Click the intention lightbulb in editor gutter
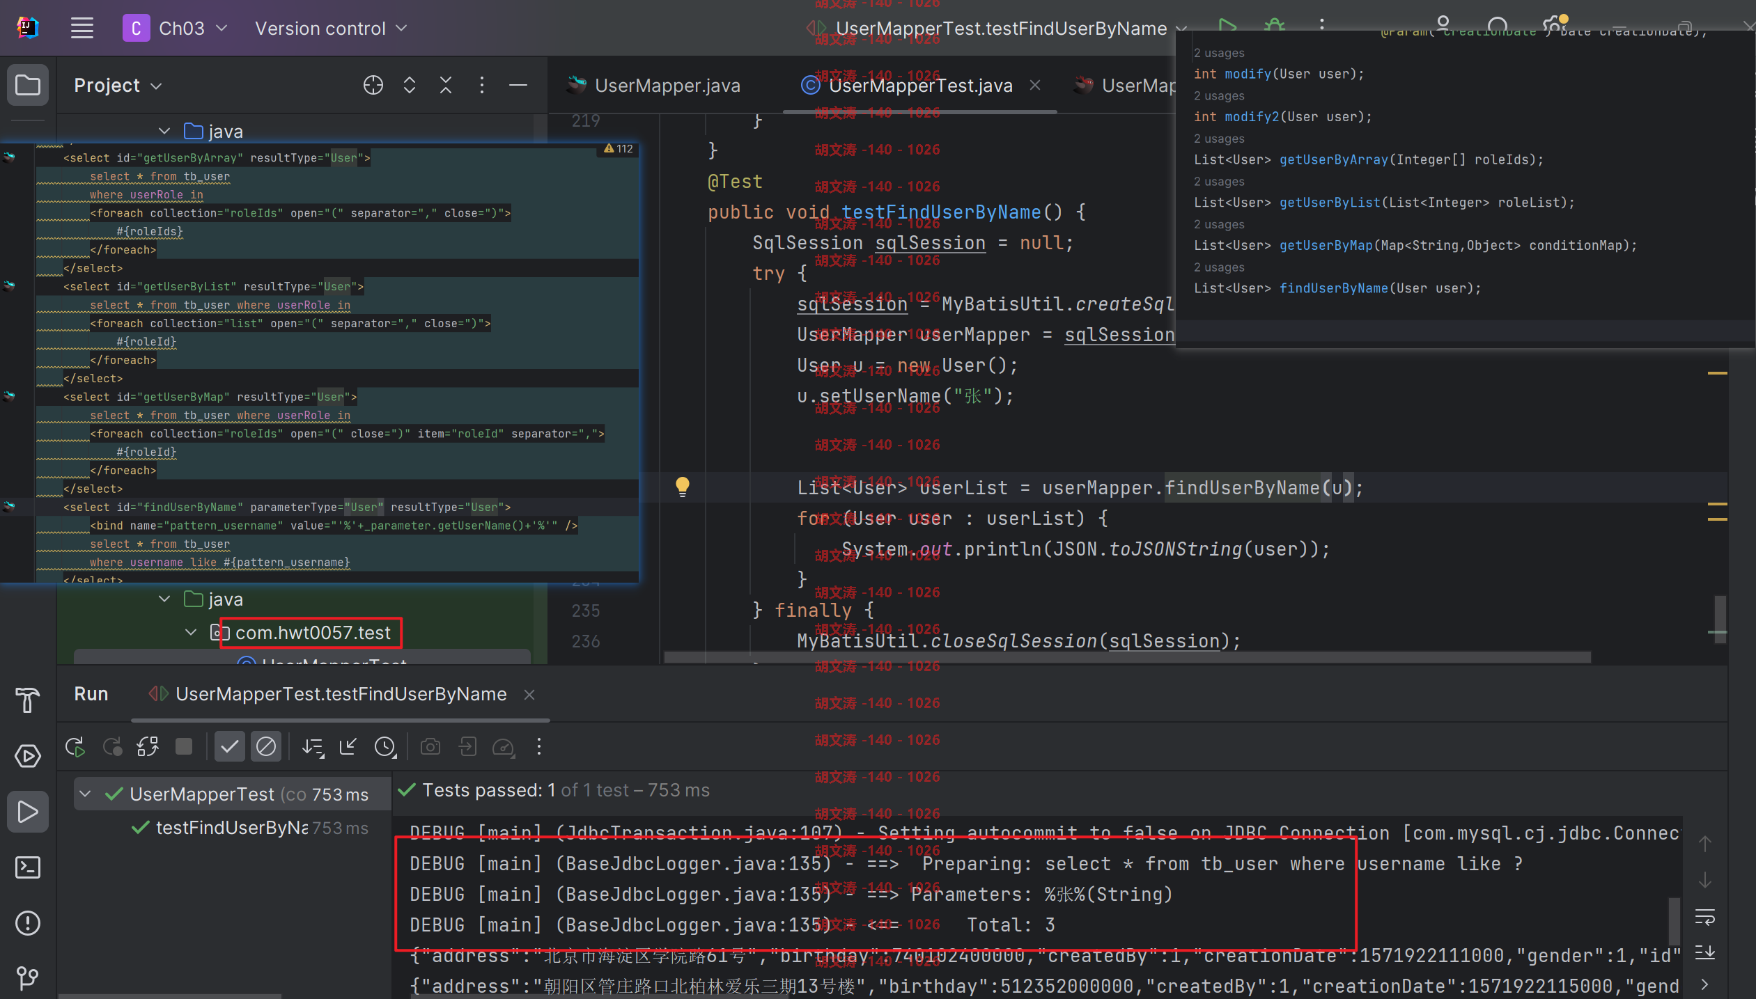The width and height of the screenshot is (1756, 999). [683, 487]
